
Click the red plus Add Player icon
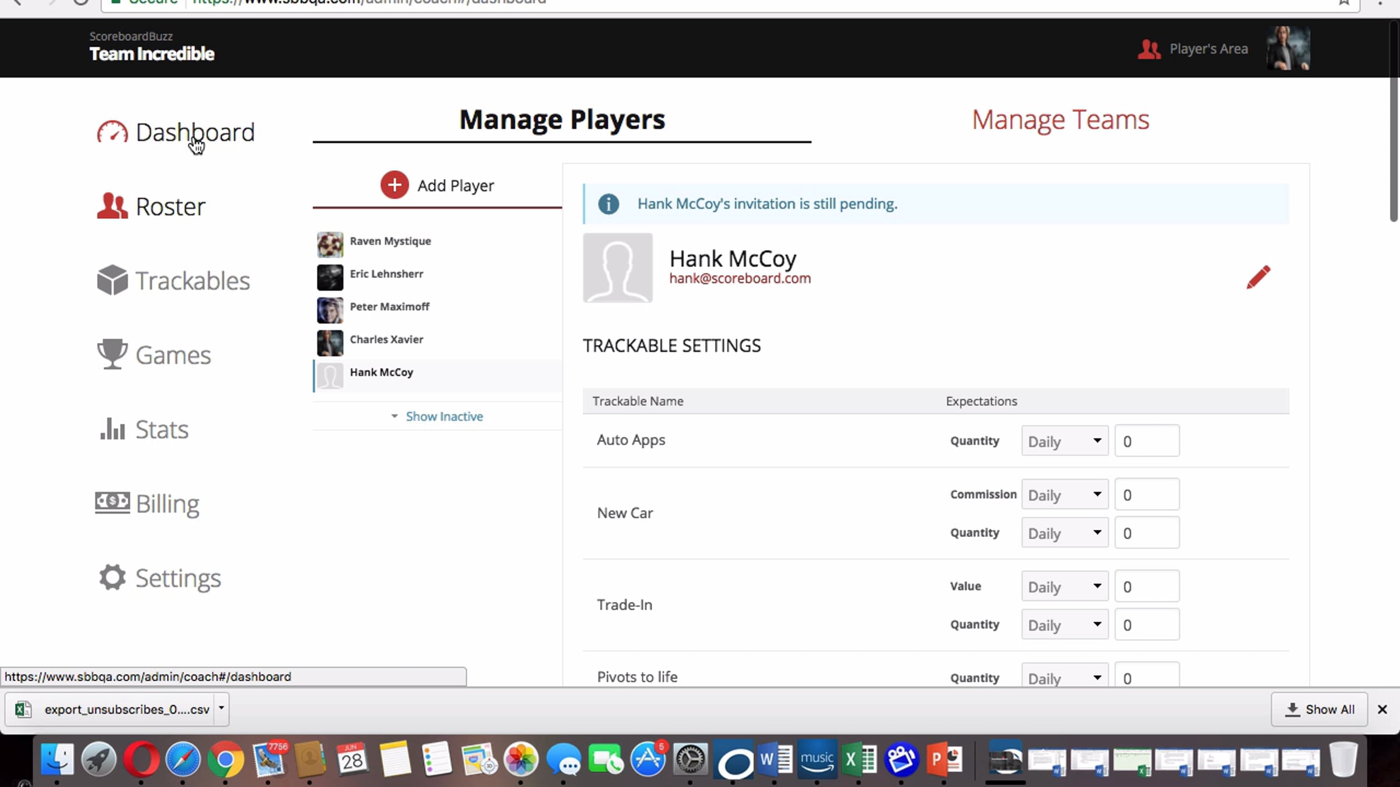click(394, 185)
